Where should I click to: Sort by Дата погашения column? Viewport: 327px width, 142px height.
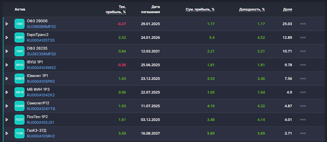pos(151,9)
